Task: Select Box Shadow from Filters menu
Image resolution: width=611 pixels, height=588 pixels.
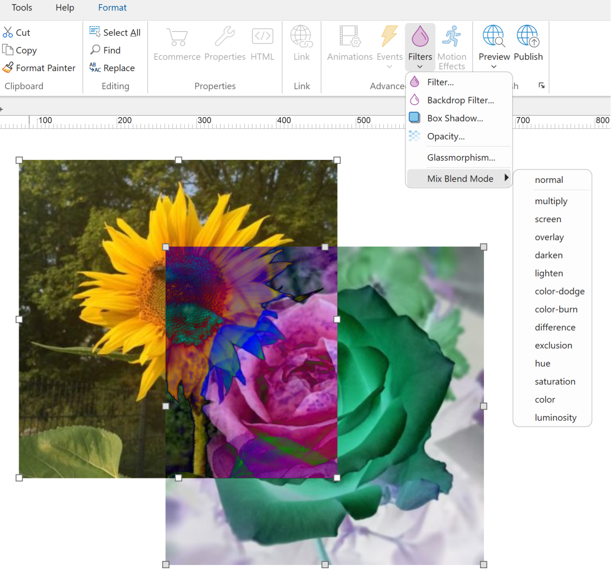Action: point(455,118)
